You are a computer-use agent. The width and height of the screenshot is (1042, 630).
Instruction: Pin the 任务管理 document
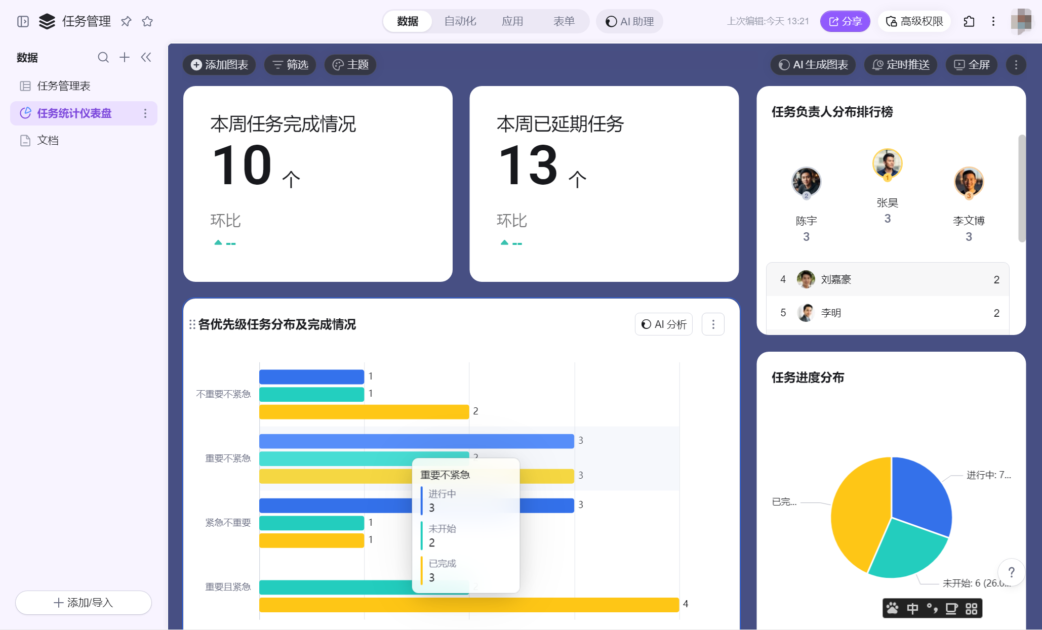pos(126,21)
